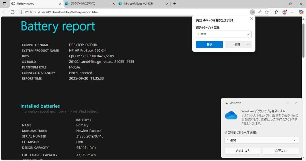Image resolution: width=306 pixels, height=161 pixels.
Task: Click the FULL CHARGE CAPACITY 43,149 mWh value
Action: coord(86,155)
